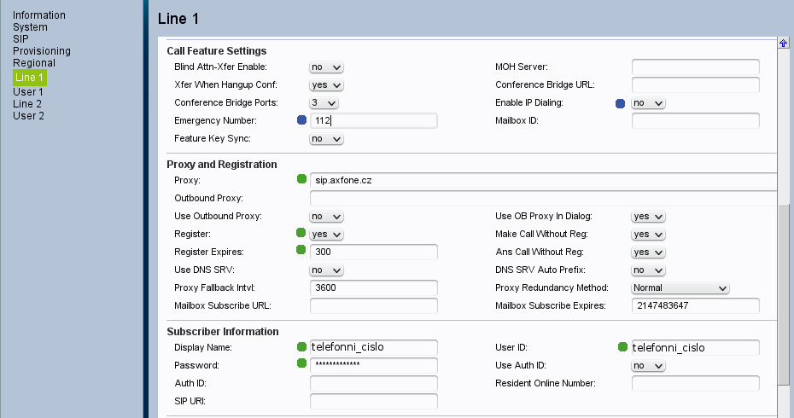Open the Proxy Redundancy Method dropdown
794x418 pixels.
[x=680, y=288]
